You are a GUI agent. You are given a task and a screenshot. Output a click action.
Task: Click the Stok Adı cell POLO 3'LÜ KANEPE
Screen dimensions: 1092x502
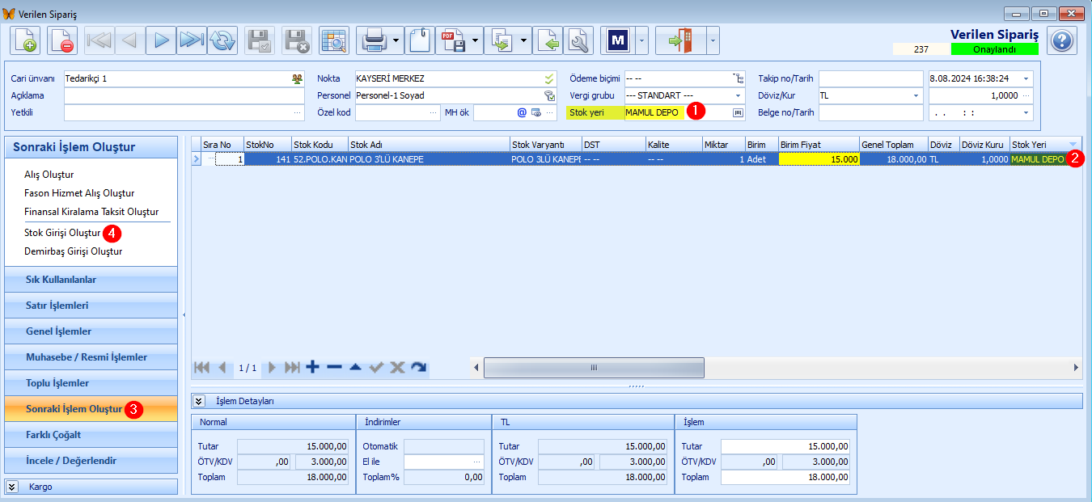click(429, 159)
